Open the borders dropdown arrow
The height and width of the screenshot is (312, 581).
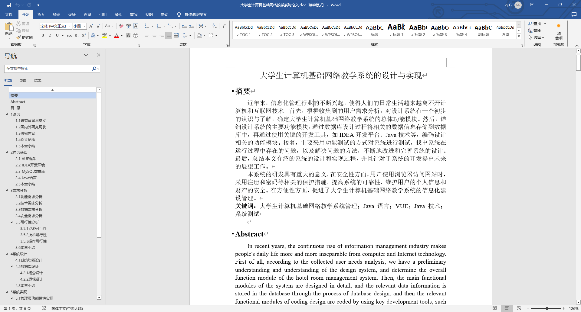click(x=216, y=35)
